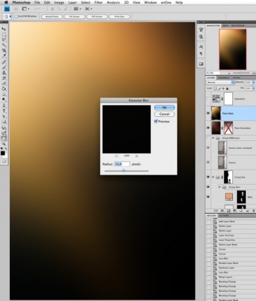Image resolution: width=256 pixels, height=301 pixels.
Task: Hide the Flare Main layer
Action: coord(208,113)
